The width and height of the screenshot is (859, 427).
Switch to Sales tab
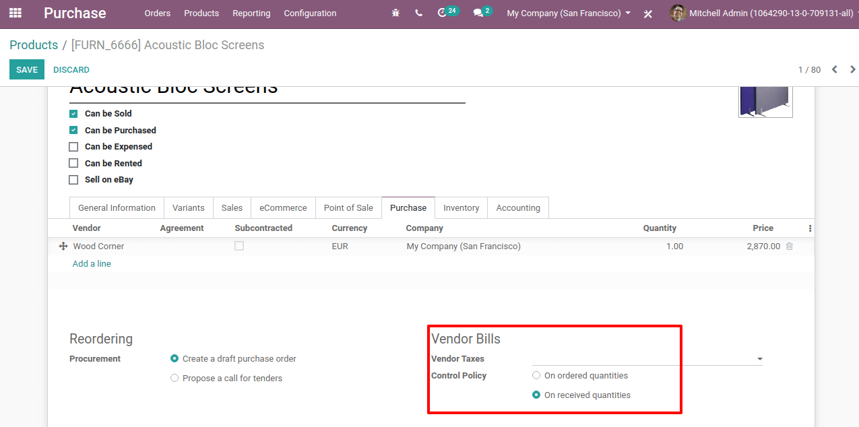pyautogui.click(x=232, y=208)
